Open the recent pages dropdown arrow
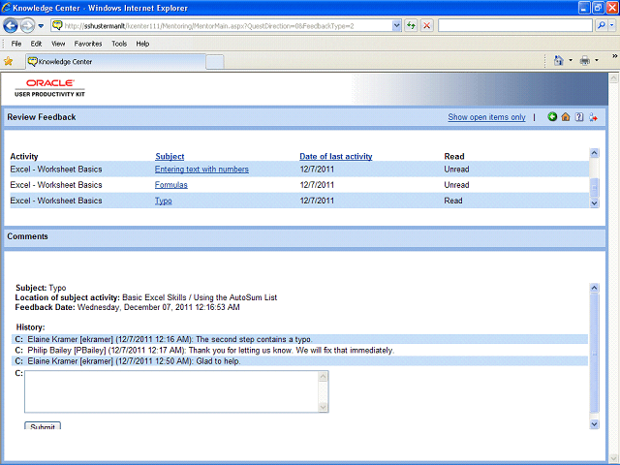 coord(41,26)
